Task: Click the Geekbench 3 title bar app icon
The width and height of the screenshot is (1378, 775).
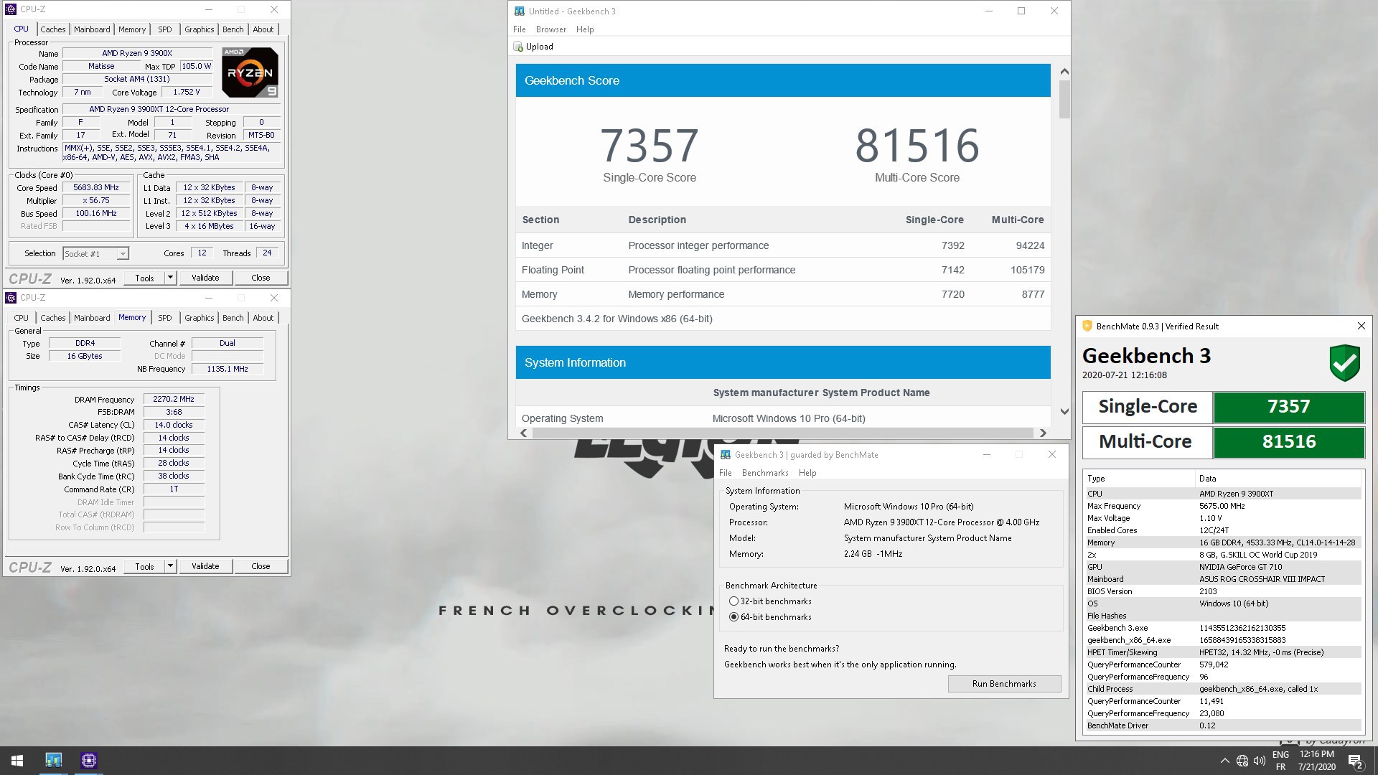Action: (519, 11)
